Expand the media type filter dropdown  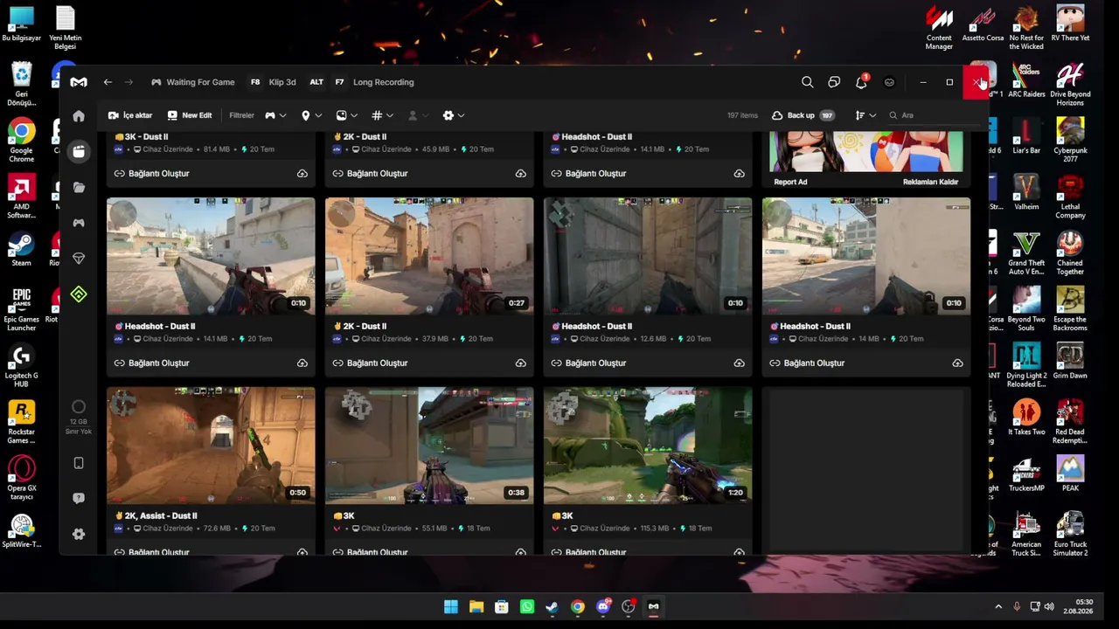[x=346, y=115]
